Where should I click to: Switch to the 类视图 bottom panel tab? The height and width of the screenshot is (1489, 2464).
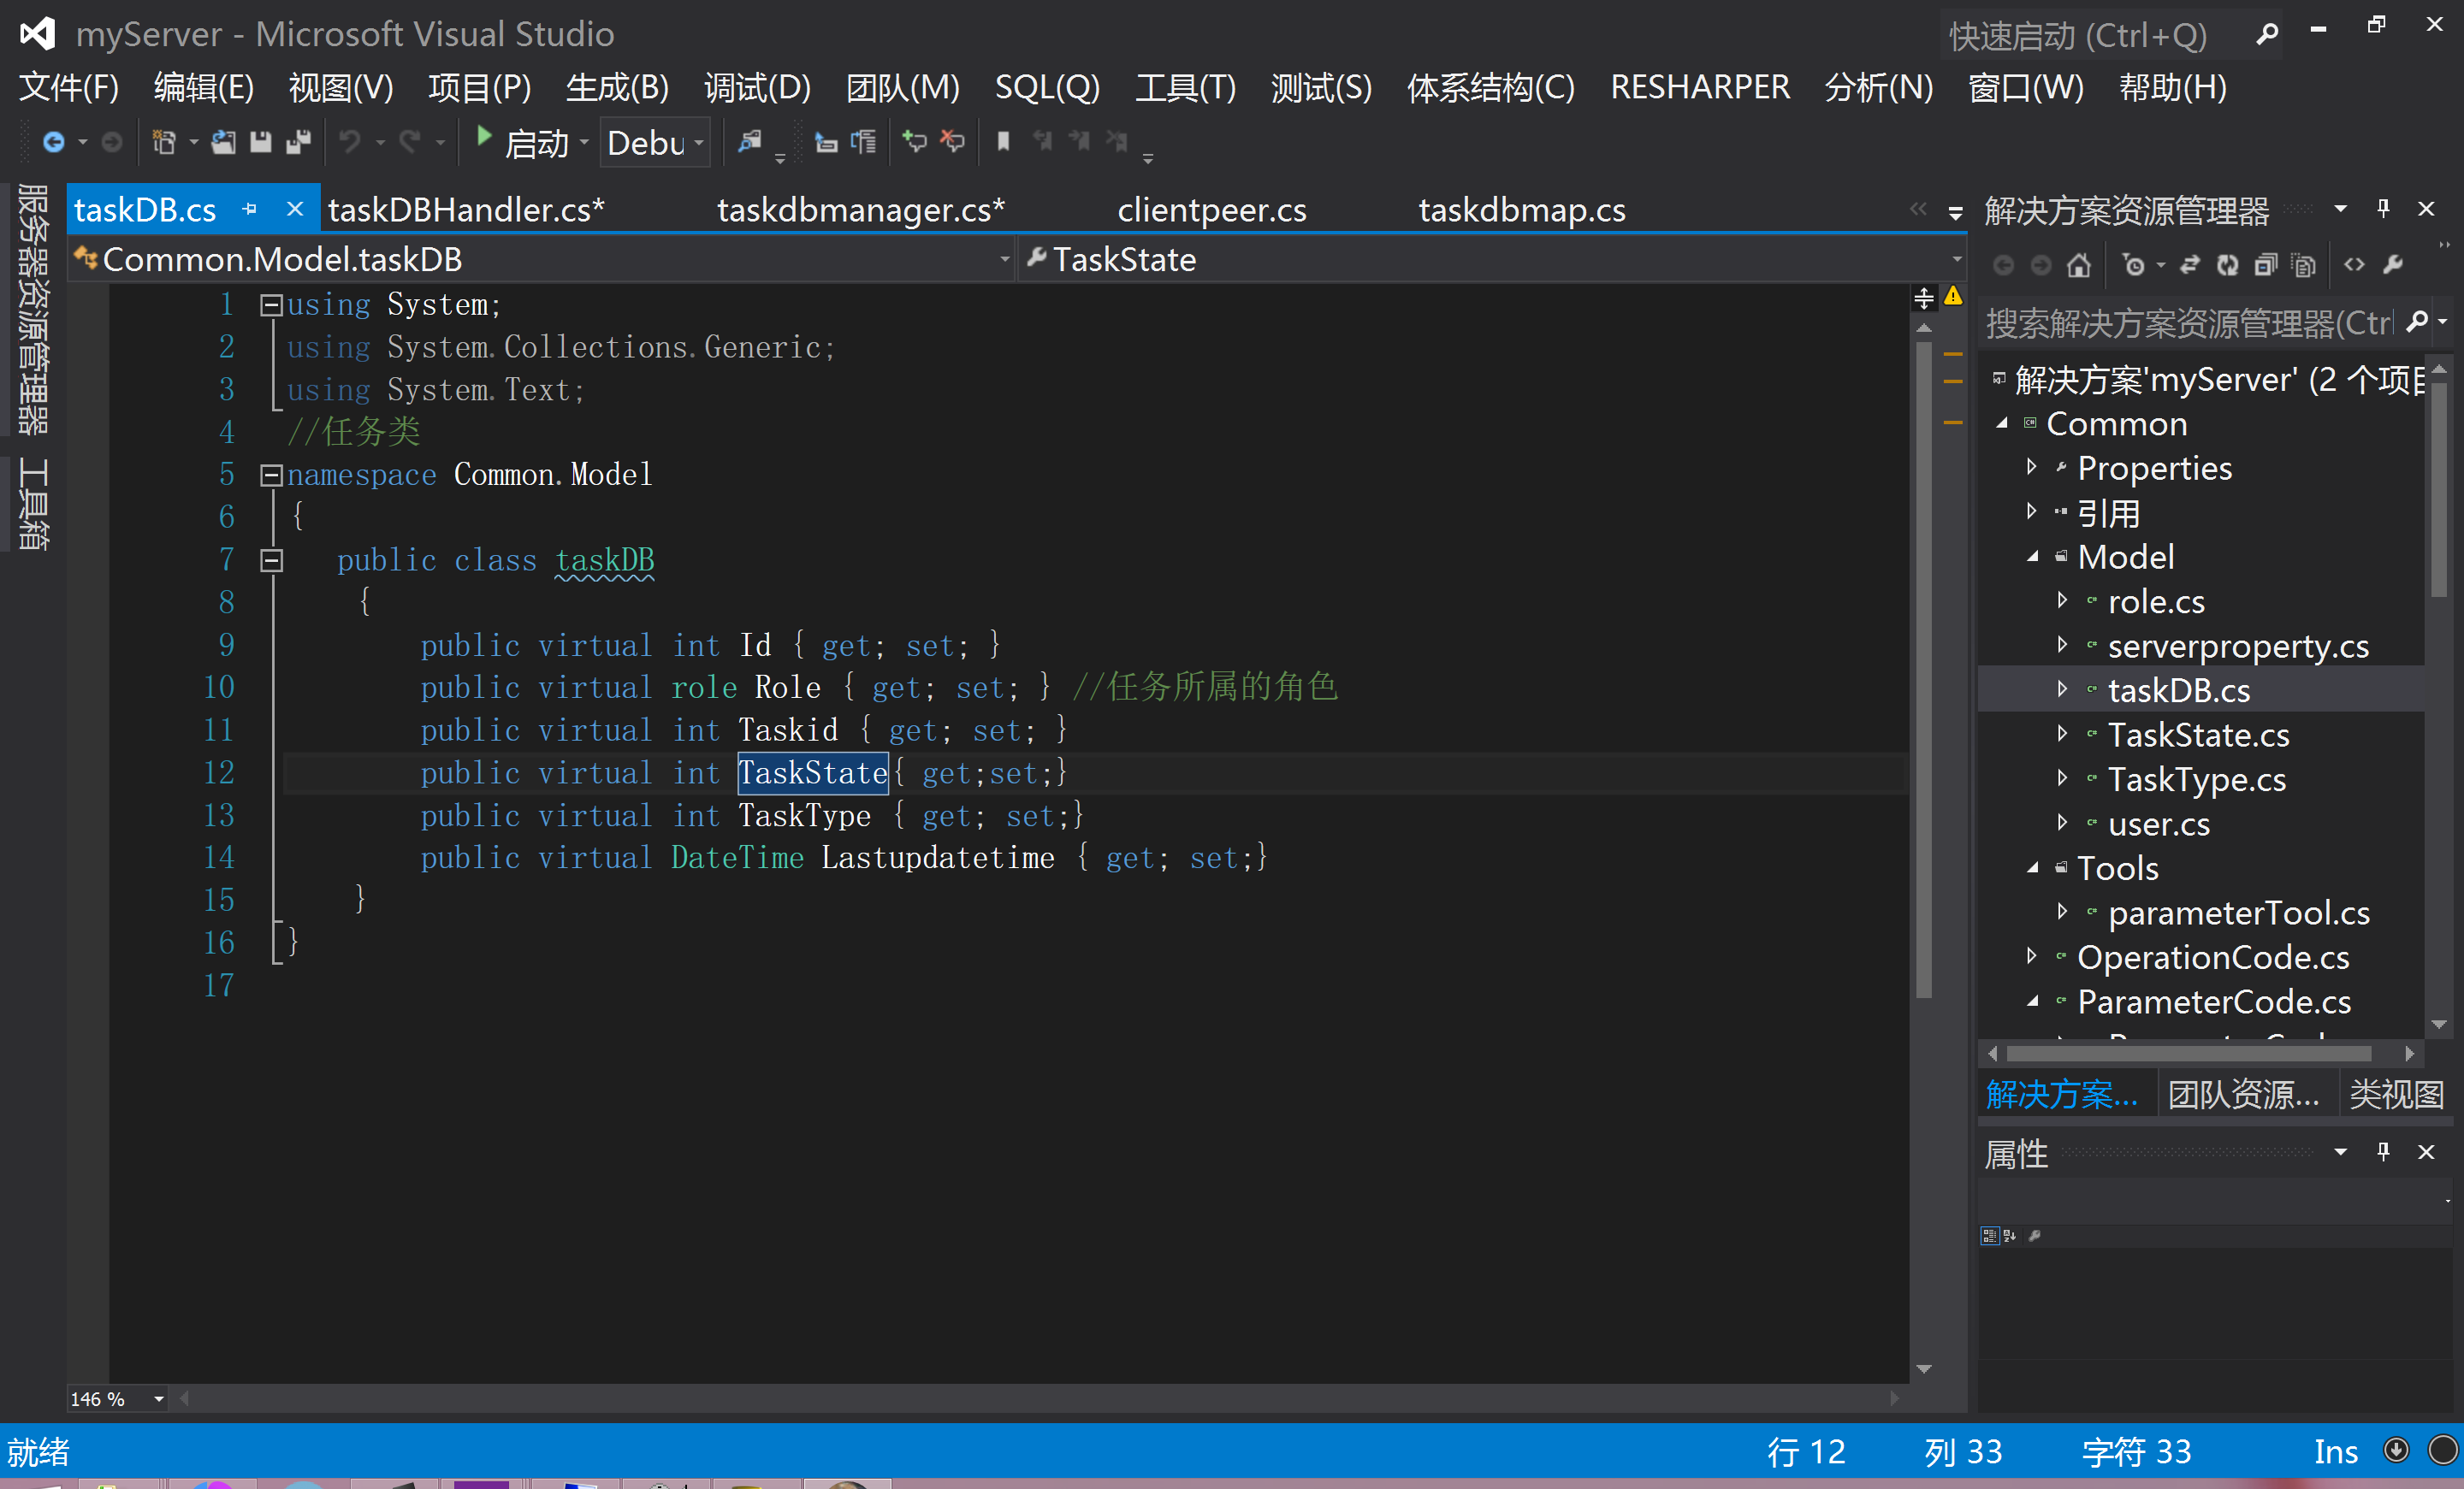[x=2397, y=1094]
